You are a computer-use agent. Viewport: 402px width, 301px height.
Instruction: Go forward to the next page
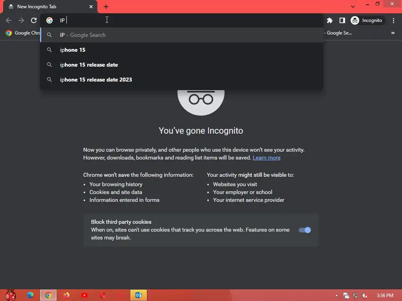click(21, 20)
